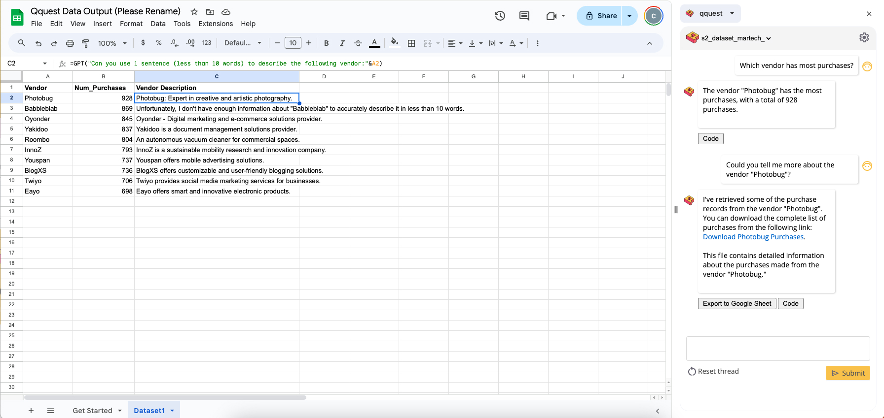Image resolution: width=884 pixels, height=418 pixels.
Task: Star this spreadsheet document
Action: point(194,12)
